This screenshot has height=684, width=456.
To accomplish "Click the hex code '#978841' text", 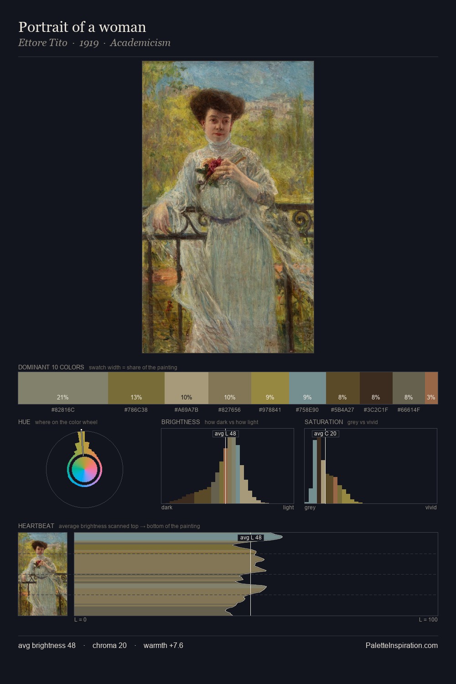I will (x=270, y=410).
